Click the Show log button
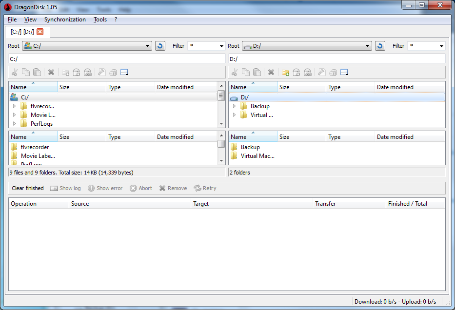Image resolution: width=455 pixels, height=310 pixels. 65,188
